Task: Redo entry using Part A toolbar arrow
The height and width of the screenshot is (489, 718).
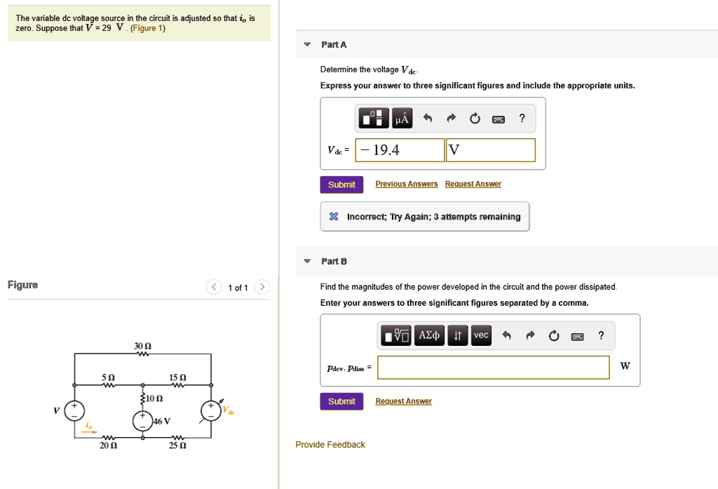Action: point(451,118)
